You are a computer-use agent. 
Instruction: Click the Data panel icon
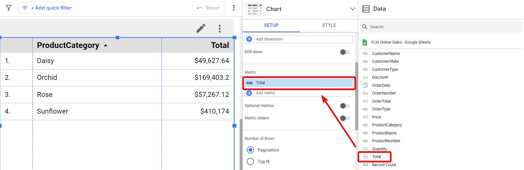click(x=366, y=9)
